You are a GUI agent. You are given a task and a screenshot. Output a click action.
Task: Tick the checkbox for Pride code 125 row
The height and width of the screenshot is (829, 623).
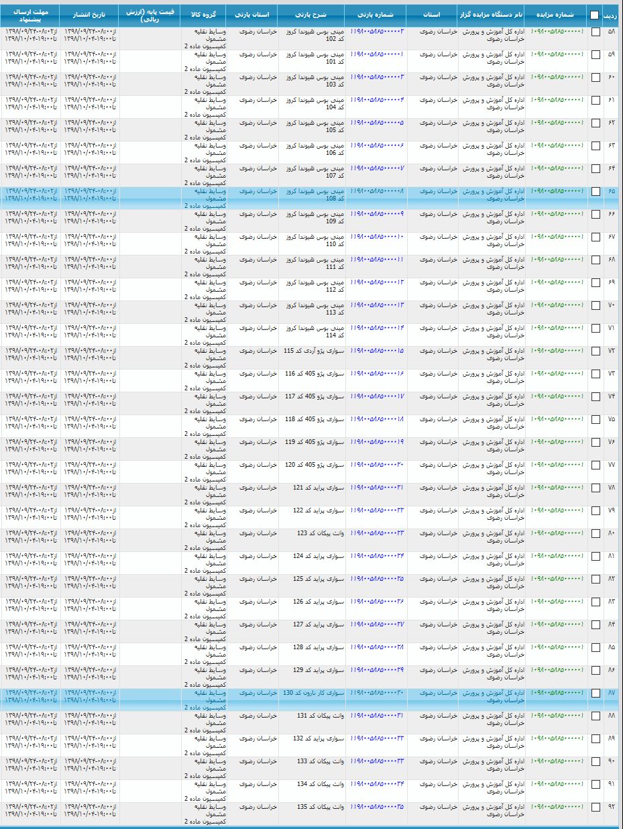click(x=596, y=580)
